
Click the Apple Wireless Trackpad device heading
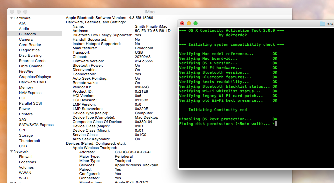click(95, 148)
